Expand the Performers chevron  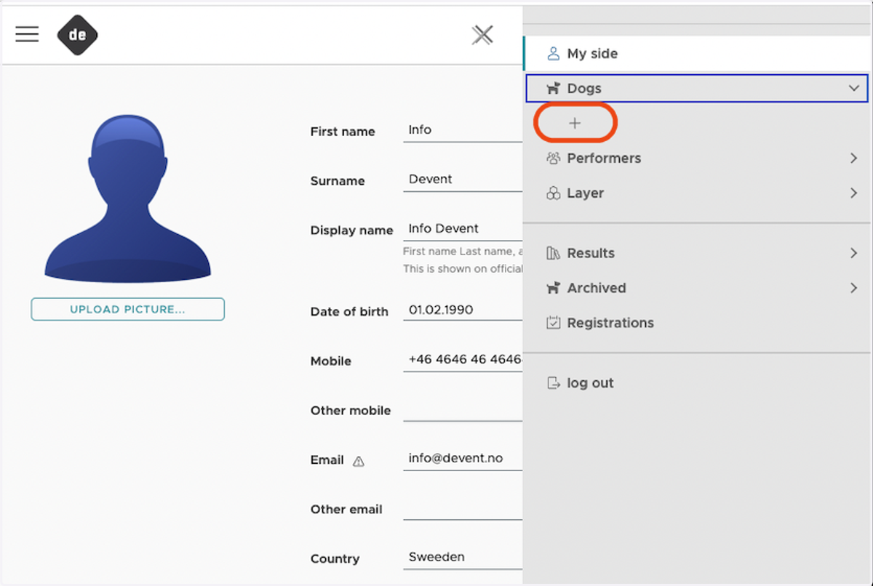click(x=854, y=158)
